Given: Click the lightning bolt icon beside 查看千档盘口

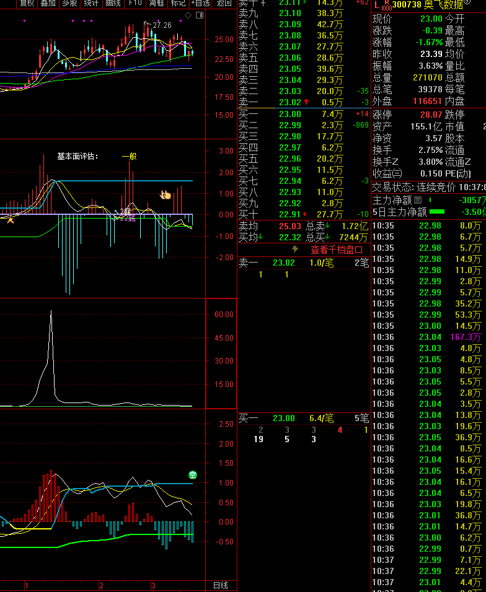Looking at the screenshot, I should click(295, 249).
